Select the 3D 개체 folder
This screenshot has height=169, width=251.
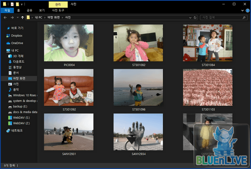[x=18, y=56]
